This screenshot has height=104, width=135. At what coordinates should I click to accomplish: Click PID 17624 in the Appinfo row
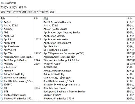[x=38, y=39]
